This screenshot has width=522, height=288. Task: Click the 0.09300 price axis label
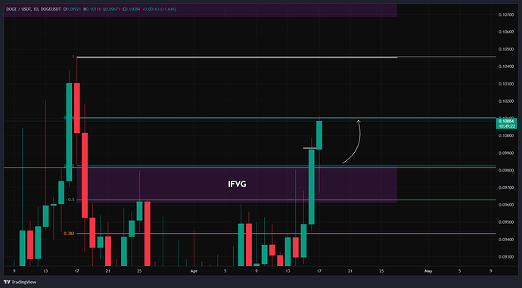[x=505, y=257]
